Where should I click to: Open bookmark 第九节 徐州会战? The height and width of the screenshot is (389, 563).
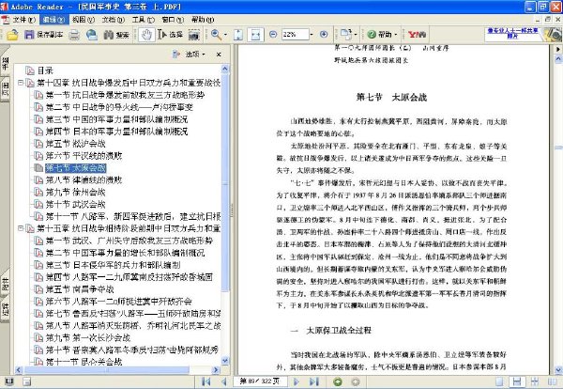click(75, 192)
